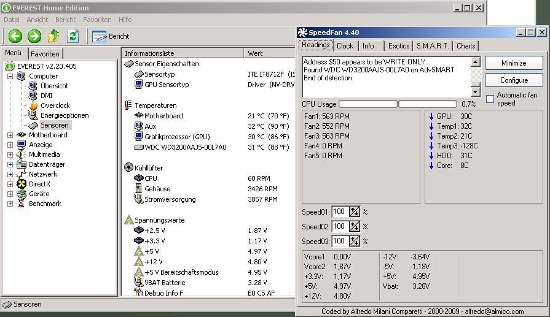
Task: Expand the Multimedia tree node
Action: tap(10, 155)
